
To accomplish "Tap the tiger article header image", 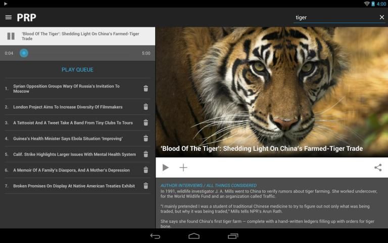I will 271,86.
